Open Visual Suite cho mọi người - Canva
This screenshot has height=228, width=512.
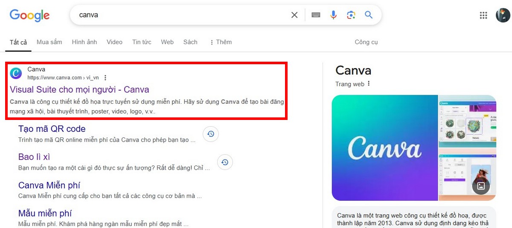coord(79,90)
